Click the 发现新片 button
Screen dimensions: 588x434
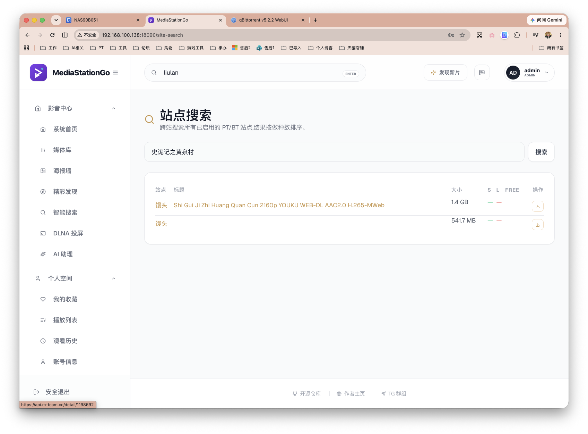pos(446,73)
